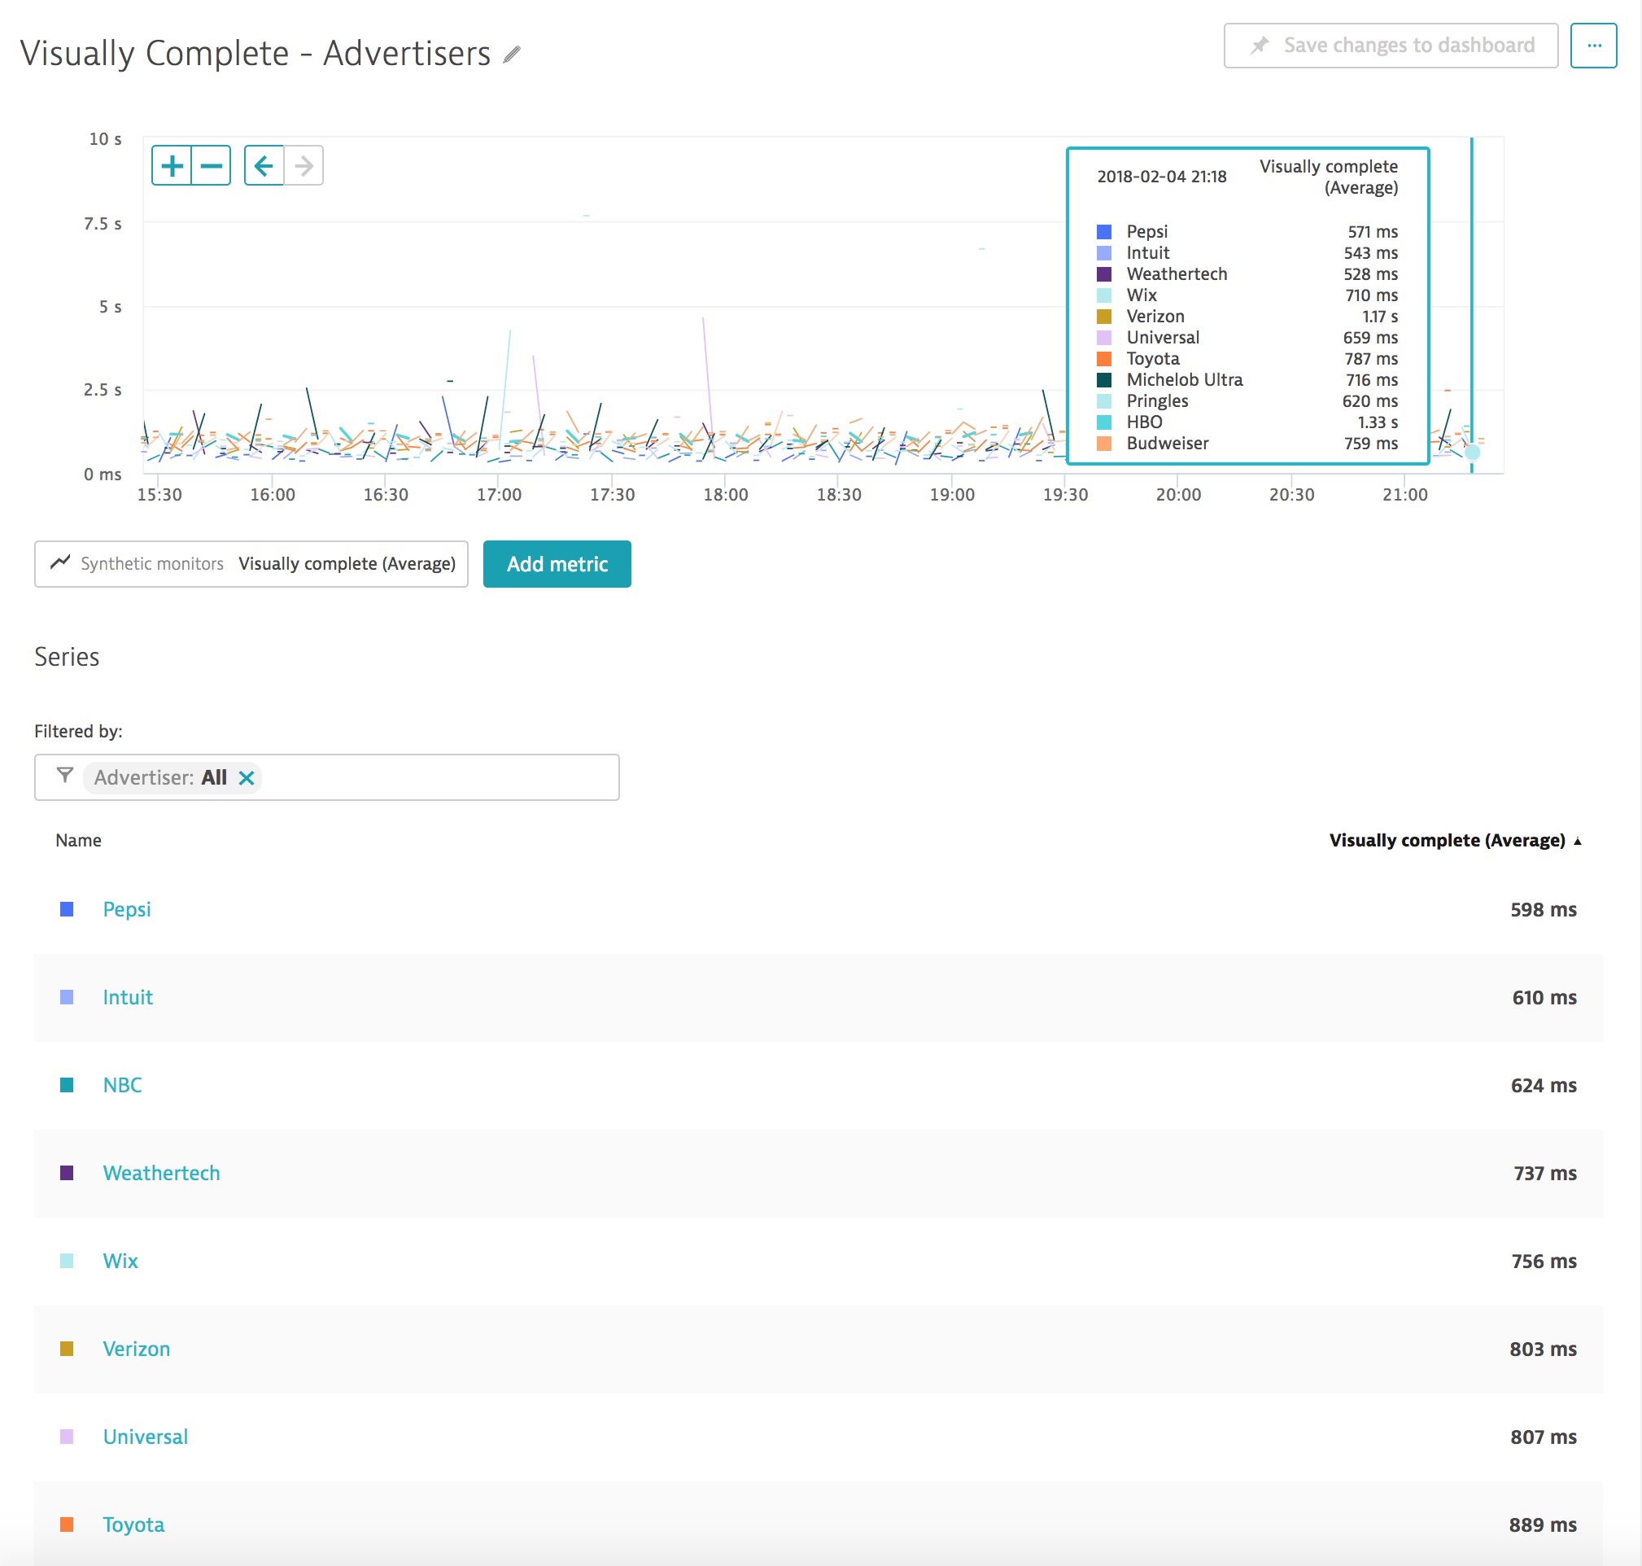Open the three-dots more options menu
Screen dimensions: 1642x1566
coord(1594,45)
